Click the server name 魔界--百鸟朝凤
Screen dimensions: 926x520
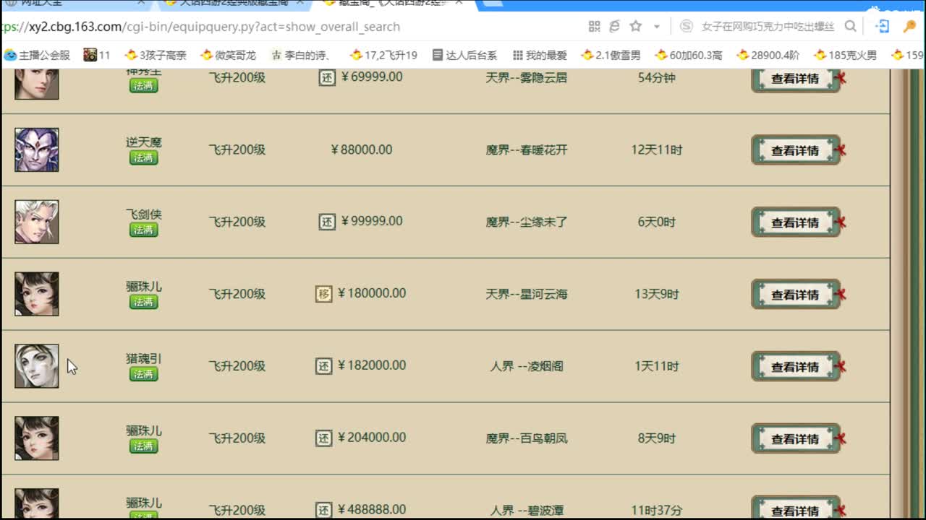527,438
